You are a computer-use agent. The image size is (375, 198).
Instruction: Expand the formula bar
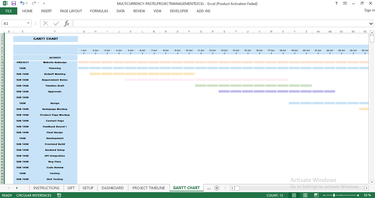pyautogui.click(x=371, y=24)
